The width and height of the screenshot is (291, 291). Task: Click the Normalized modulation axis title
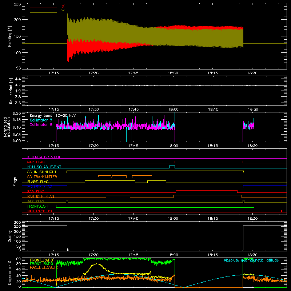coord(7,127)
